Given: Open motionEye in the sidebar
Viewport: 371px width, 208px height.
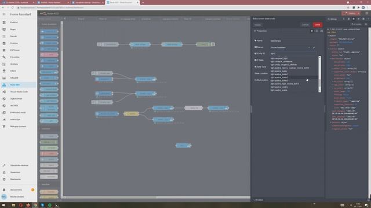Looking at the screenshot, I should click(18, 120).
